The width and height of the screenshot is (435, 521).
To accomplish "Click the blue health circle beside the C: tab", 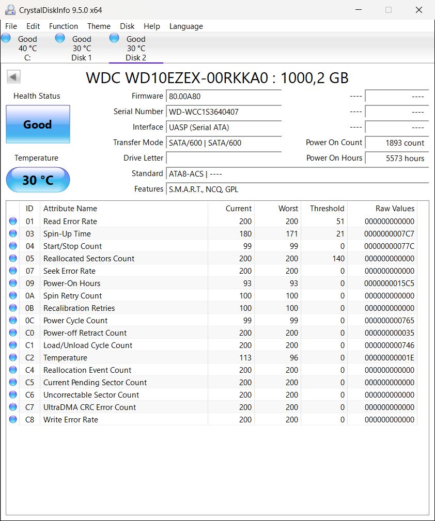I will click(6, 37).
